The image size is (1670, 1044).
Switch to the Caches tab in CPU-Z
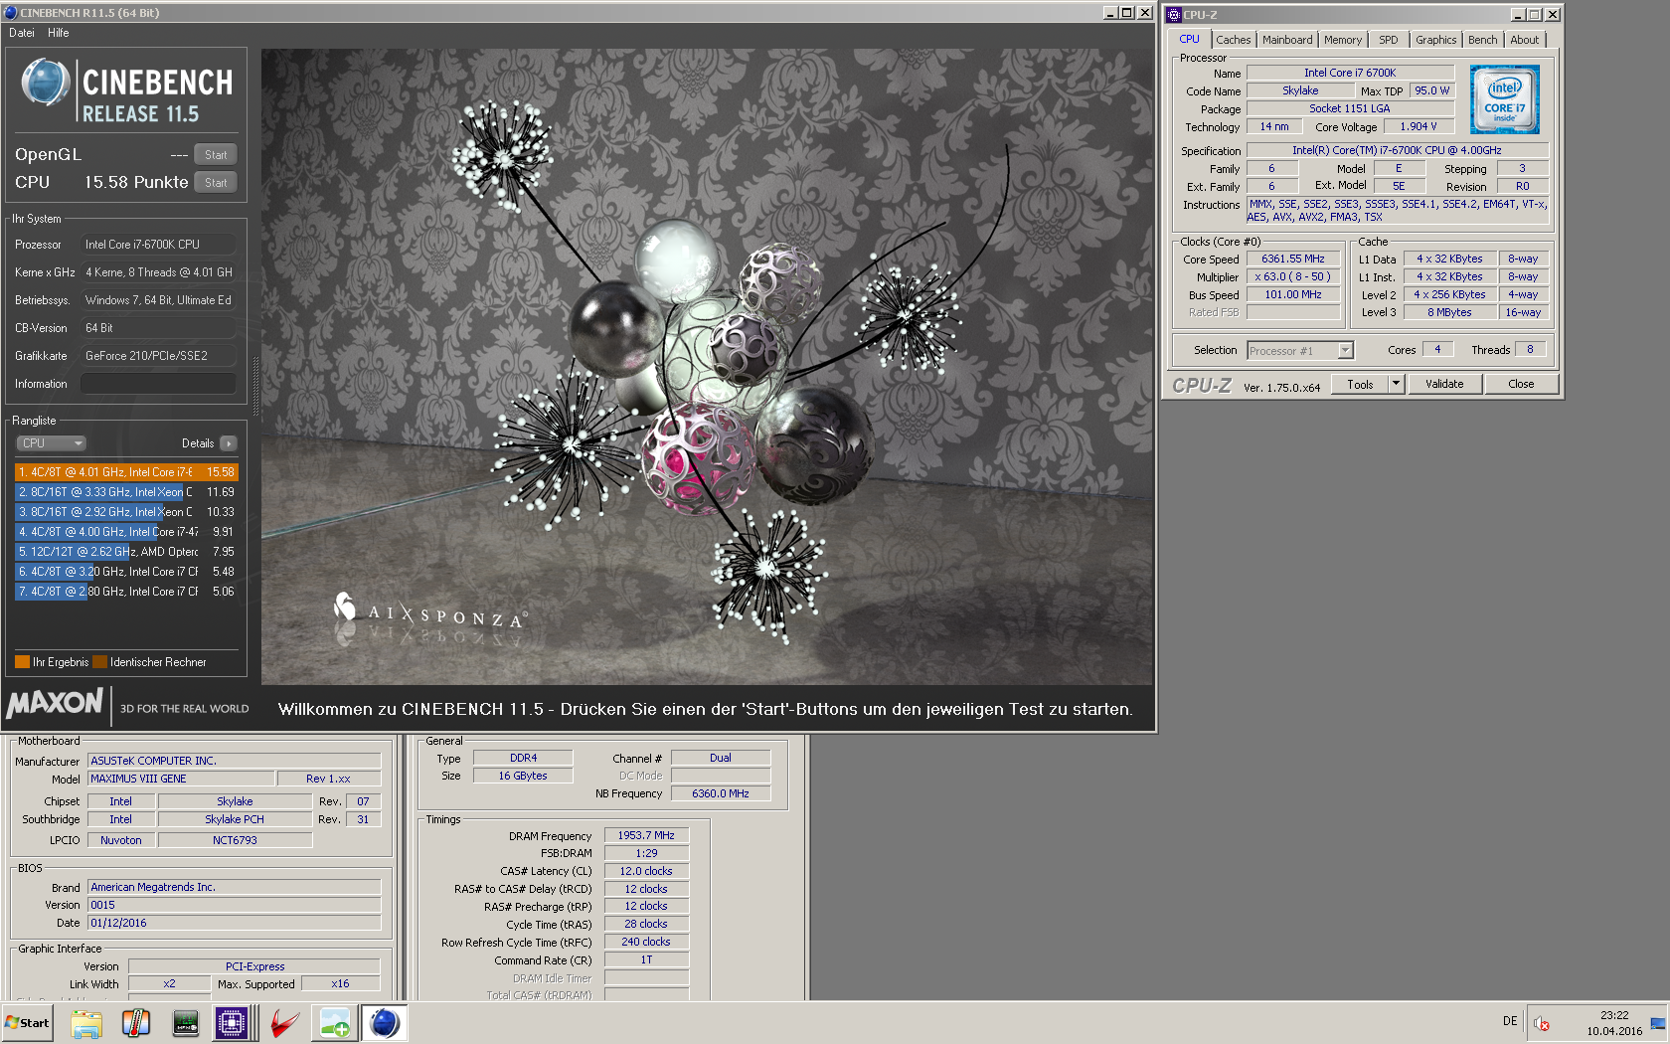(x=1234, y=40)
